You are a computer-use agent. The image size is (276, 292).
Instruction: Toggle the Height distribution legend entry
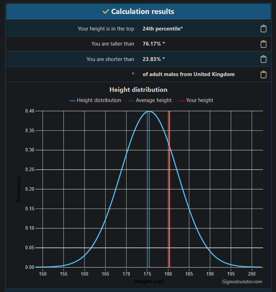click(95, 100)
